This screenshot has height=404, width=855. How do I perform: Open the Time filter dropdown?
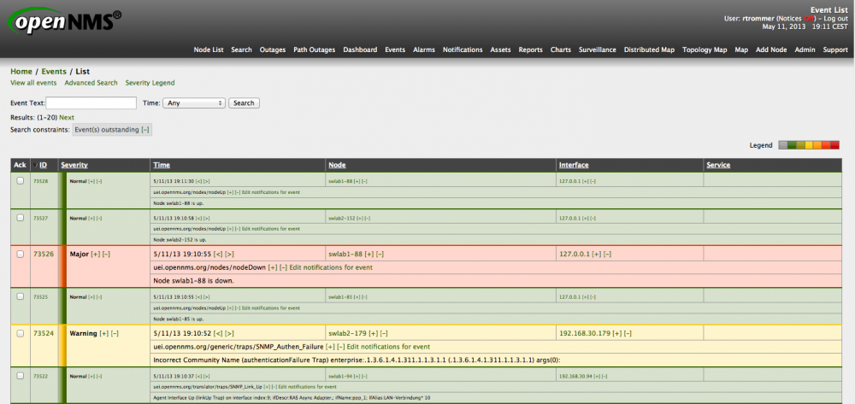(193, 102)
